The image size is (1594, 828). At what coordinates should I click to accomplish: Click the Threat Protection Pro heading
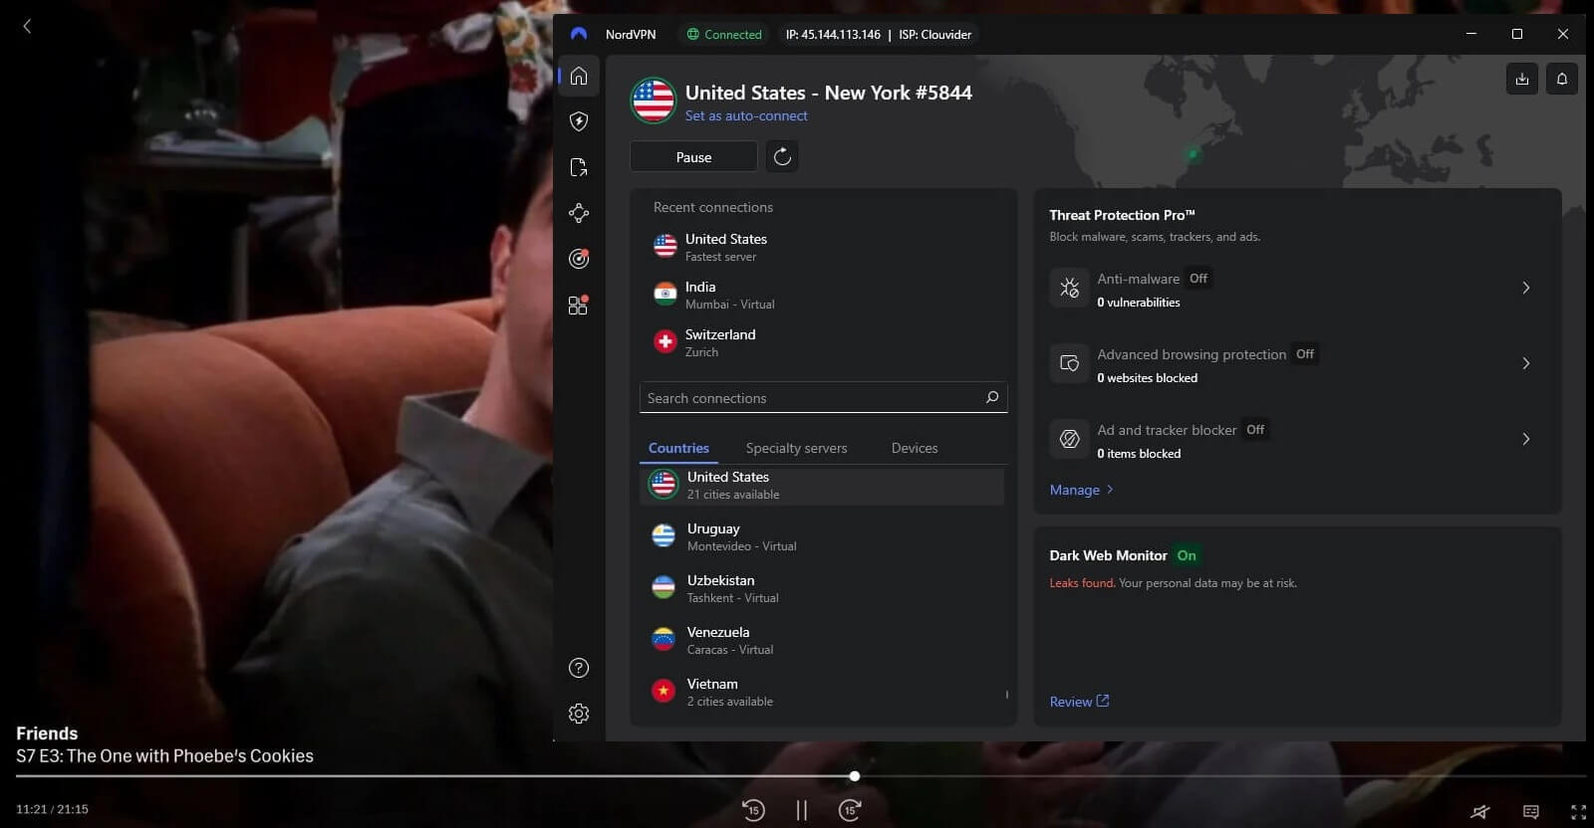coord(1122,215)
